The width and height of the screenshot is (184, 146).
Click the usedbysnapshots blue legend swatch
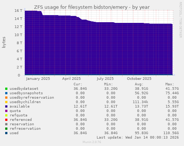(x=6, y=93)
